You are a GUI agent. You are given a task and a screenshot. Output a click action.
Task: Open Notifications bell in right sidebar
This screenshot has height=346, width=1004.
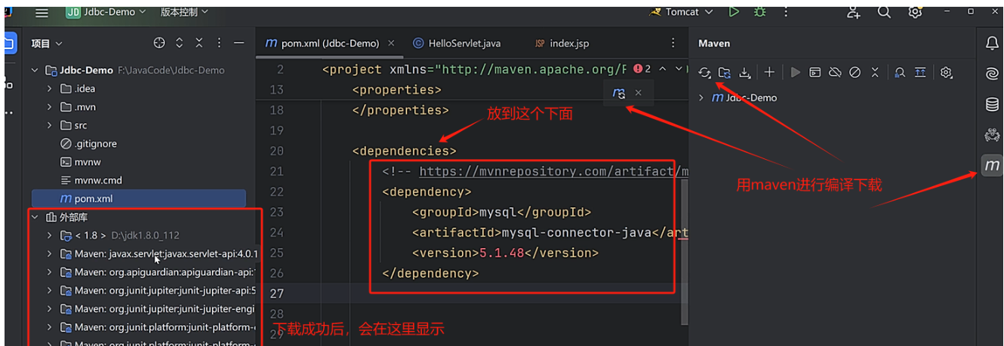[992, 44]
